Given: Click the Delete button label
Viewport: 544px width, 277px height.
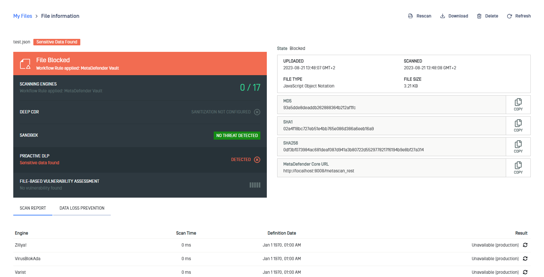Looking at the screenshot, I should tap(492, 16).
